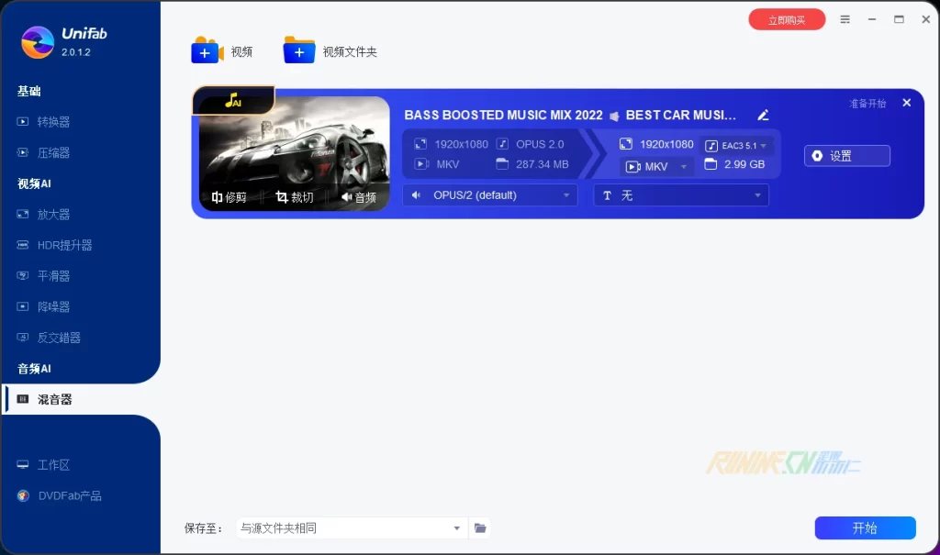The height and width of the screenshot is (555, 940).
Task: Open the subtitle dropdown showing 无
Action: [680, 195]
